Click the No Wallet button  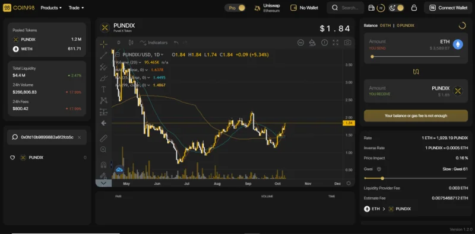tap(304, 8)
